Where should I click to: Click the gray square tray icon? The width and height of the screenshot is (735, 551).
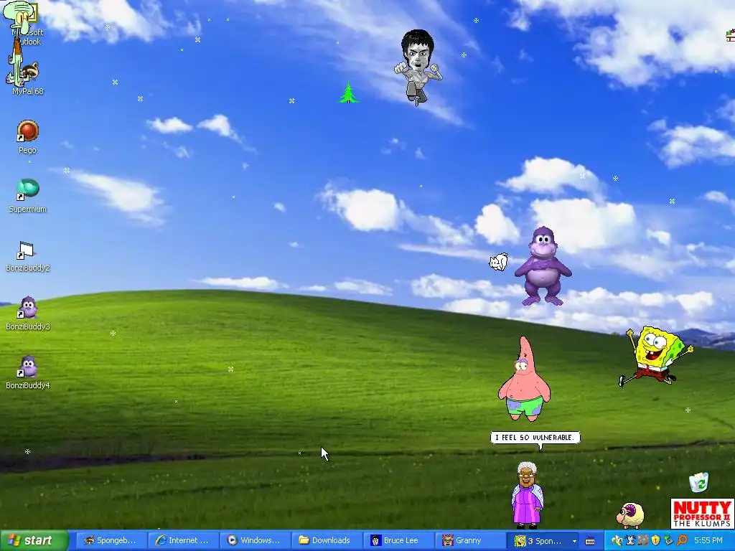[643, 541]
